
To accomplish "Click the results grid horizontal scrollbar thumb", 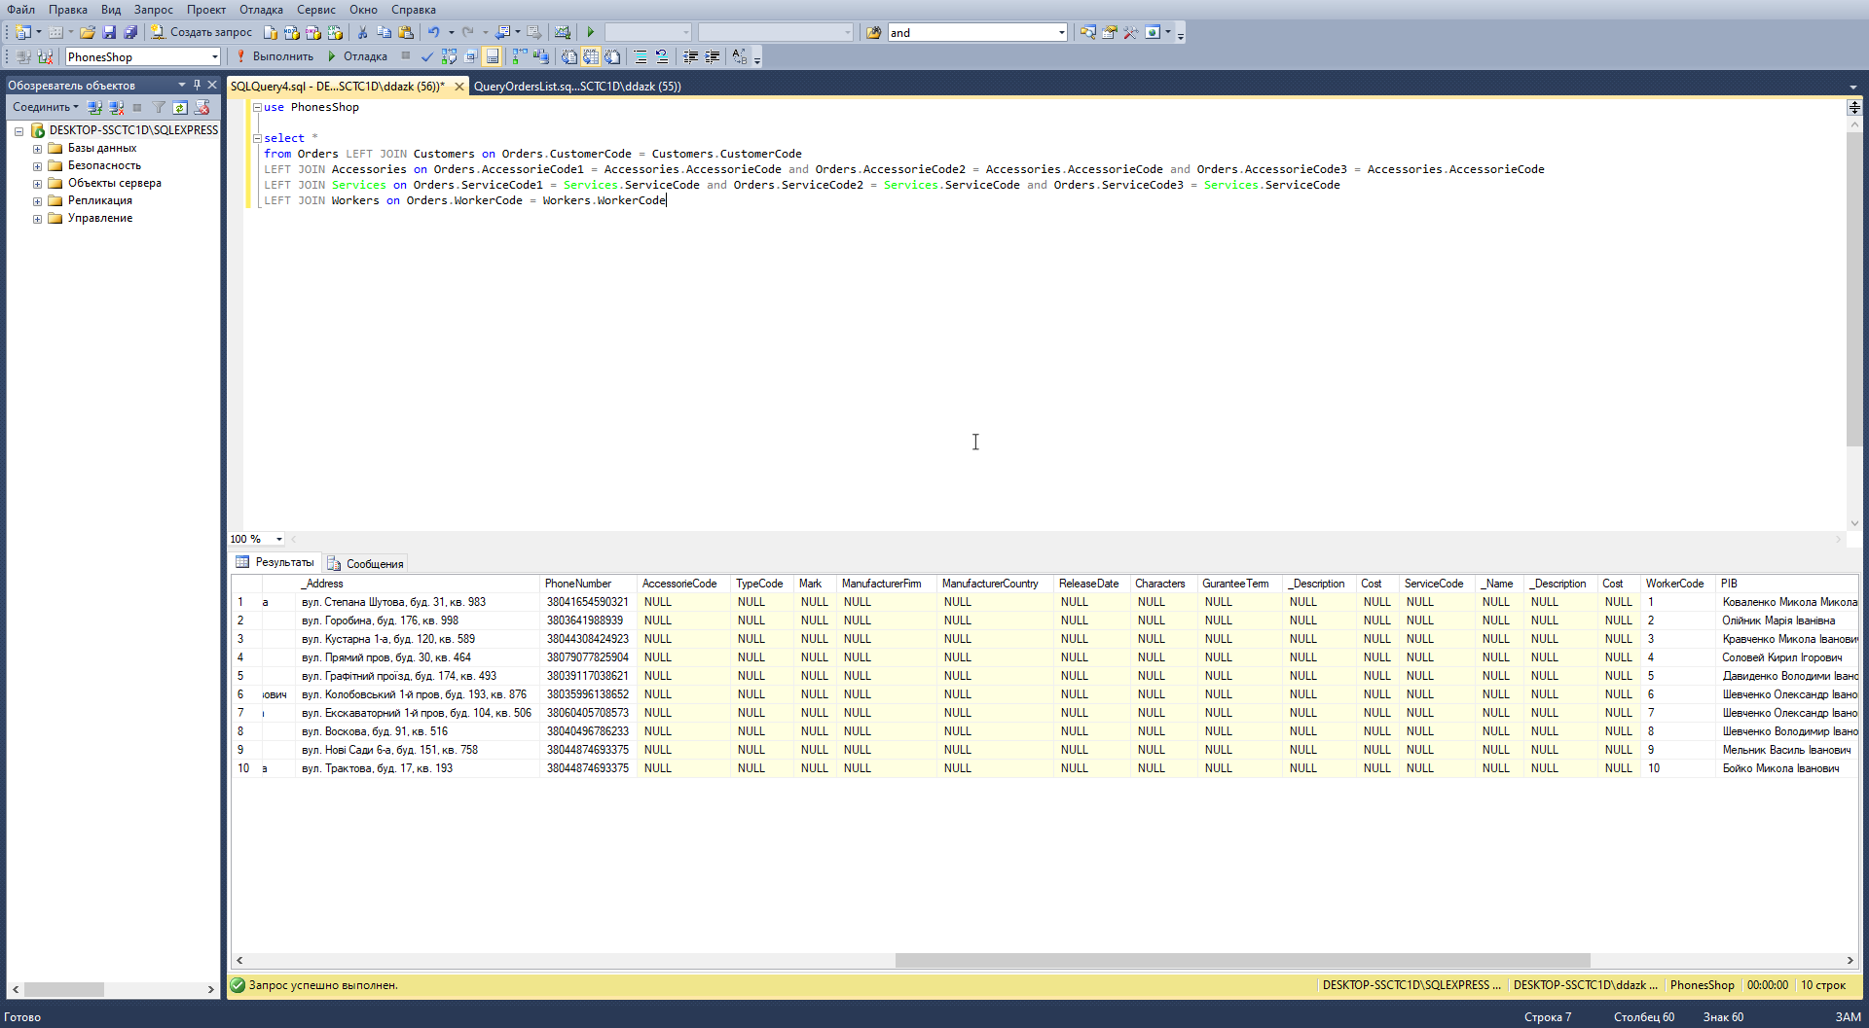I will click(x=1242, y=960).
